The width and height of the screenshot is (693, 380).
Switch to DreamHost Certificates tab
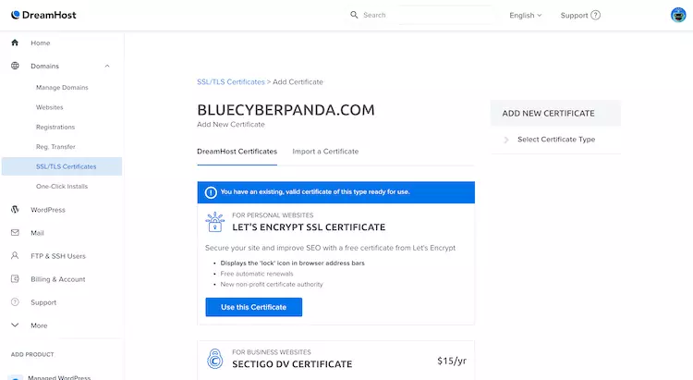point(237,152)
